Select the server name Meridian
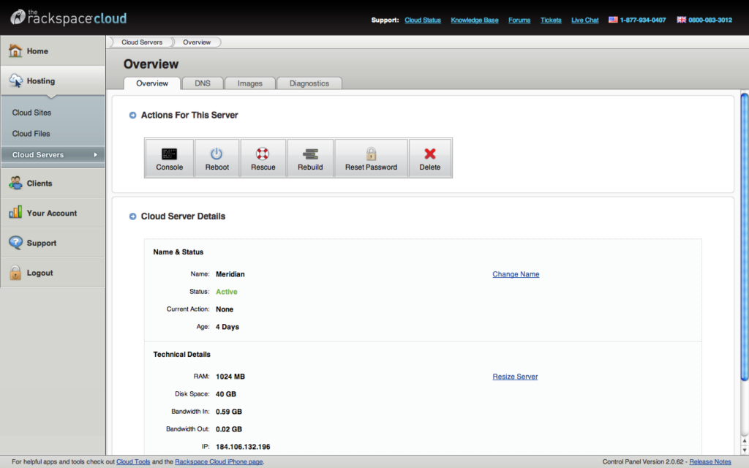The image size is (749, 468). [230, 274]
